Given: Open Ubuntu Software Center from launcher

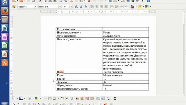Looking at the screenshot, I should pos(5,63).
